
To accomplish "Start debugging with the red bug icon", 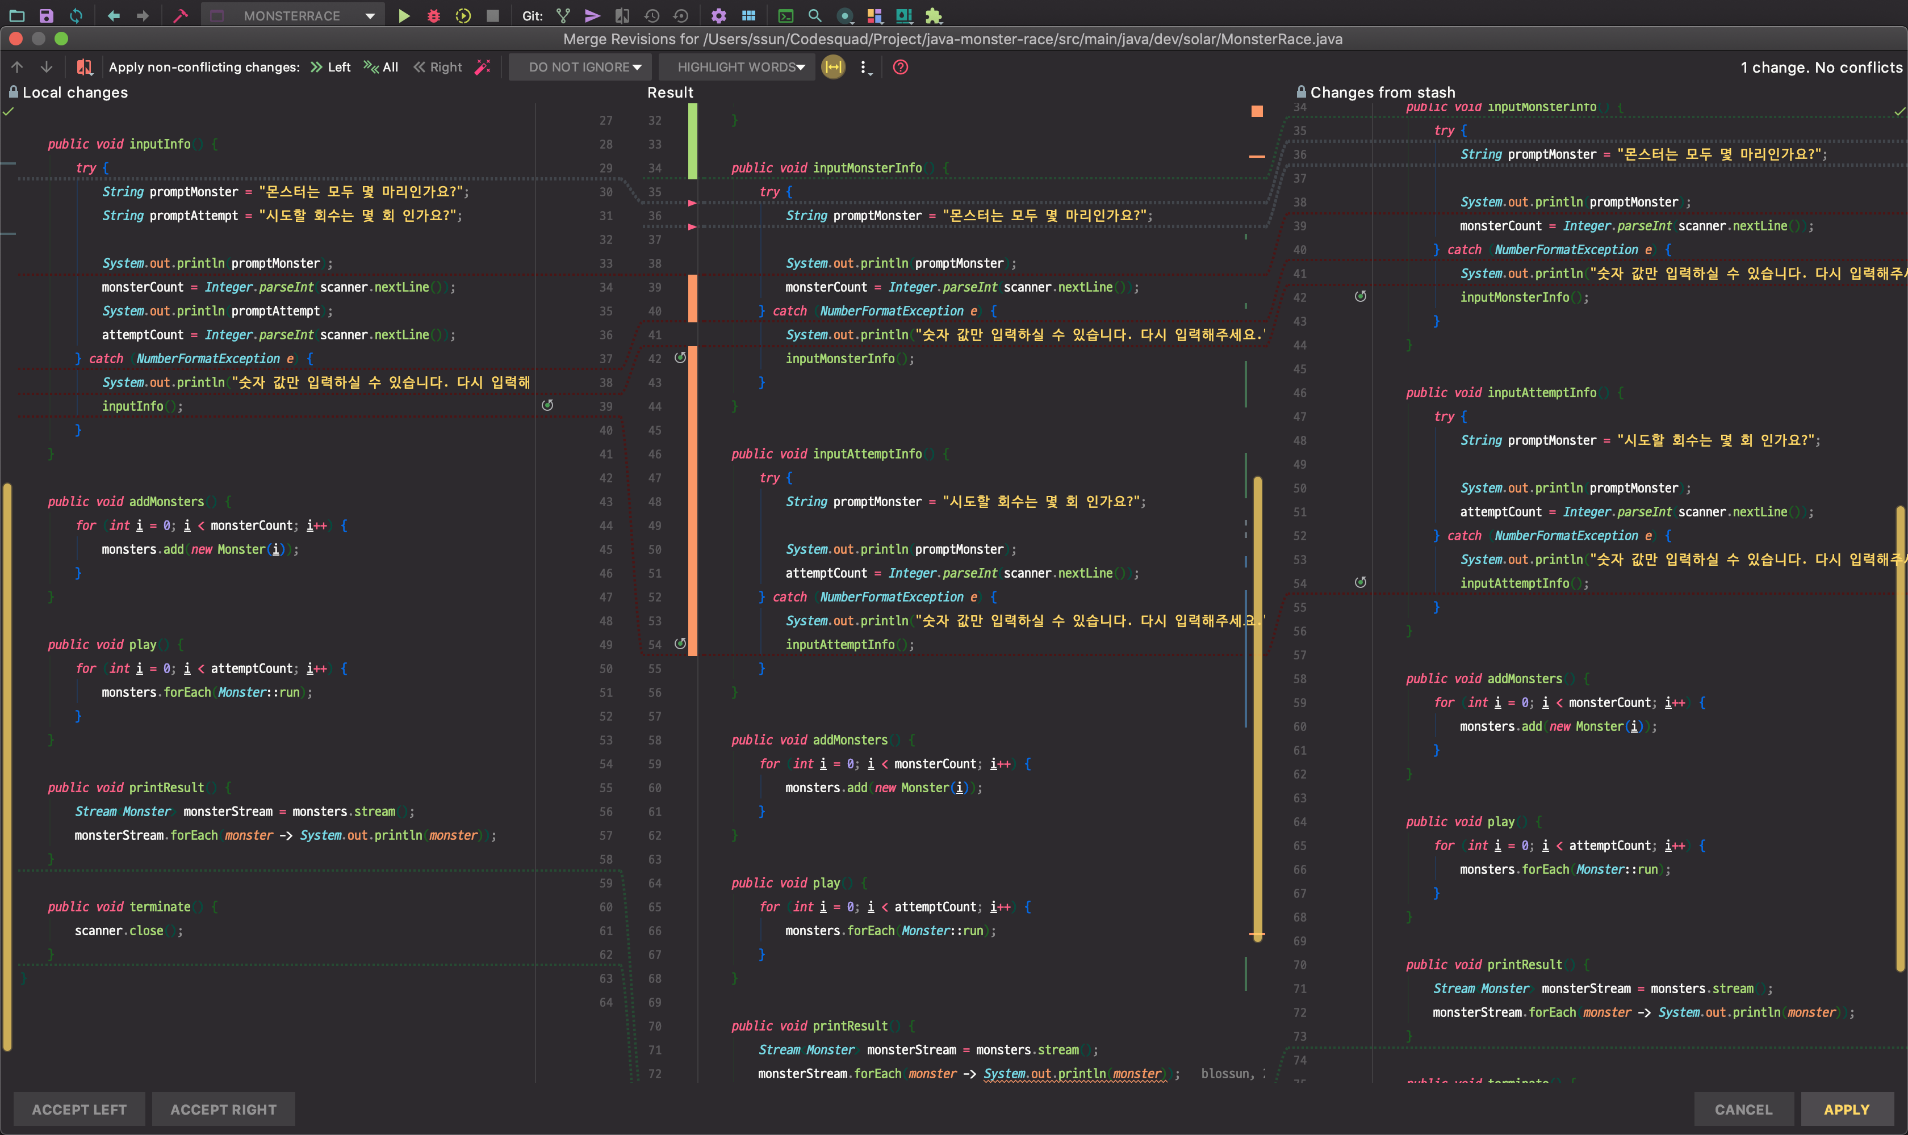I will (x=434, y=16).
